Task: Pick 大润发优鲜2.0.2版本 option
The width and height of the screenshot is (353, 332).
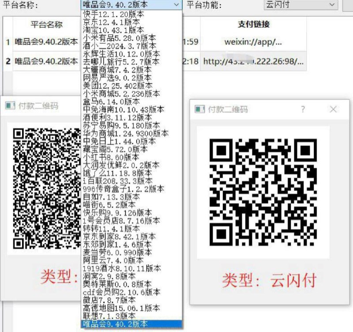Action: click(131, 165)
